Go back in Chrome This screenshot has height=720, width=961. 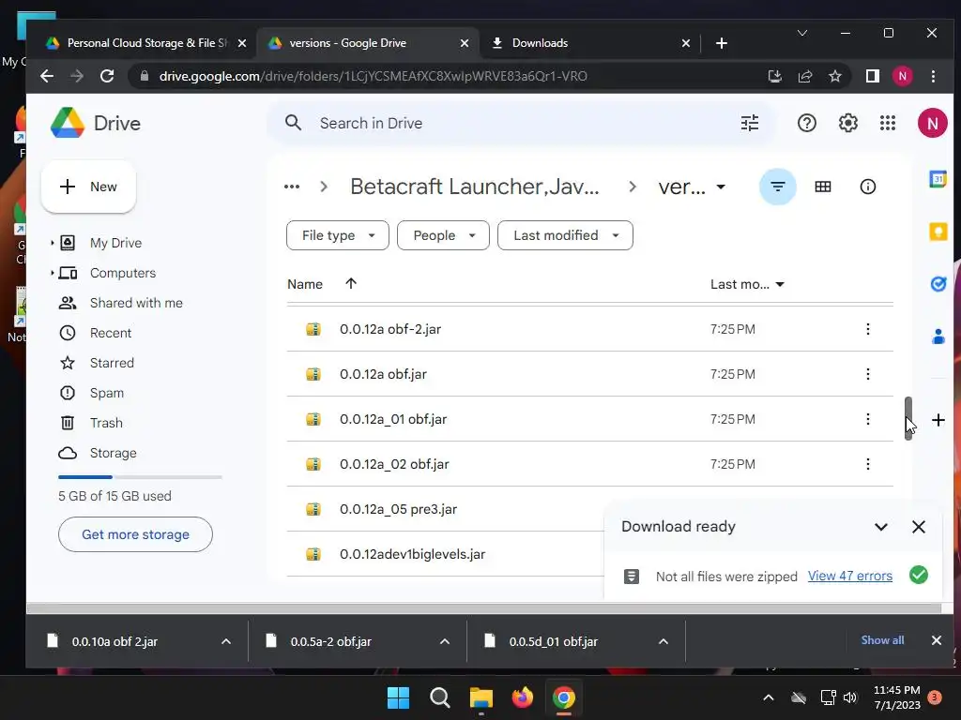(x=47, y=76)
